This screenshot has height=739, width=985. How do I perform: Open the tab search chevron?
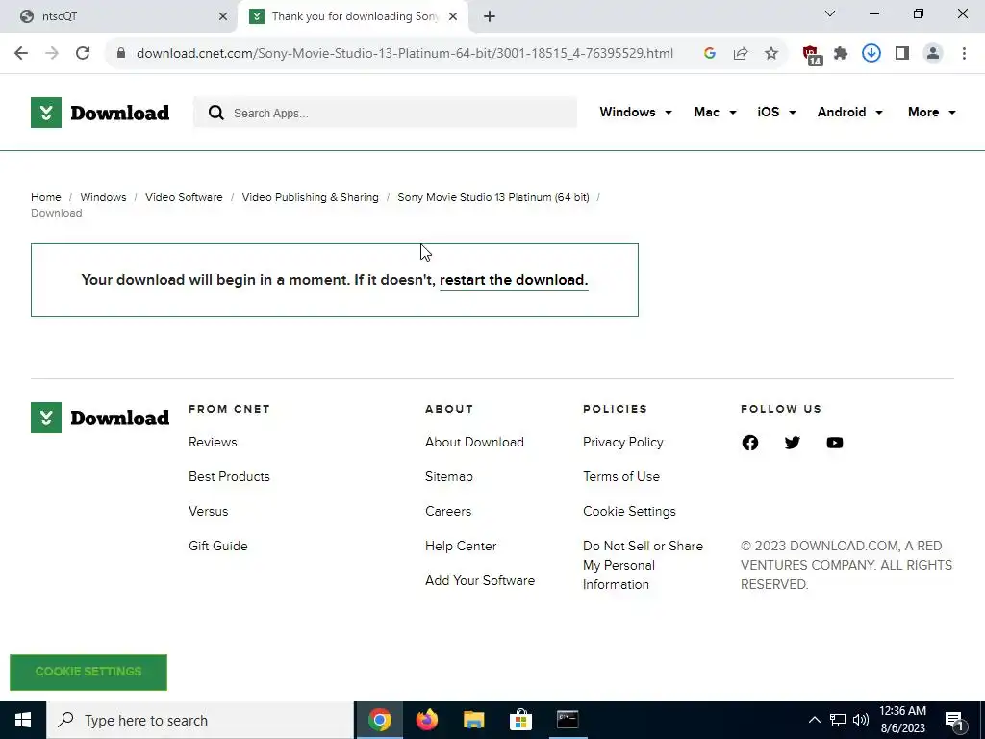coord(830,13)
